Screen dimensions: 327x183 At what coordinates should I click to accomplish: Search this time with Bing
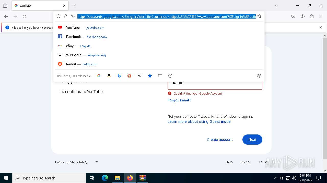click(x=119, y=76)
